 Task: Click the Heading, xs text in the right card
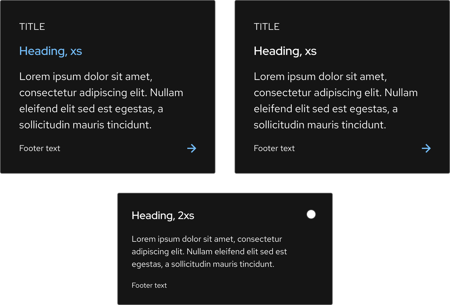coord(285,51)
